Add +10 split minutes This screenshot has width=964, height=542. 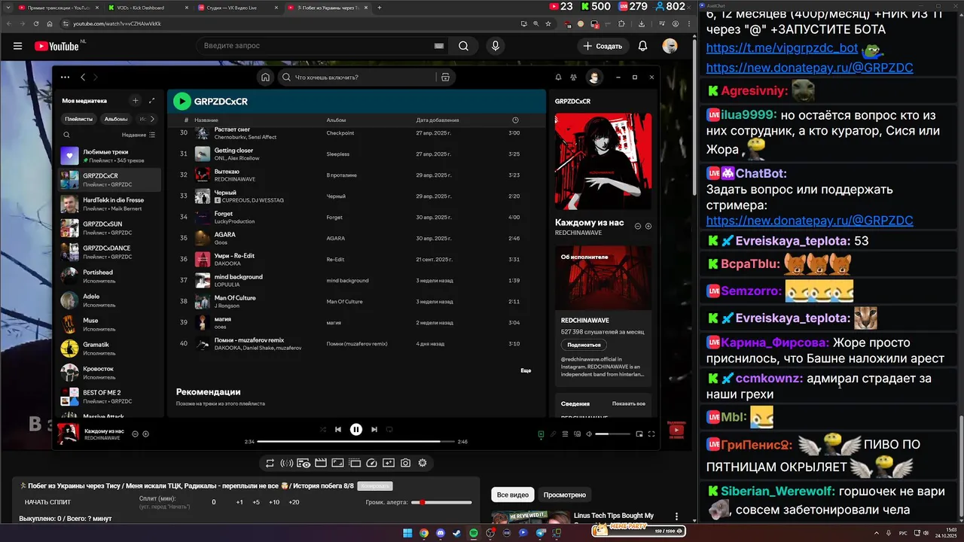pyautogui.click(x=275, y=502)
